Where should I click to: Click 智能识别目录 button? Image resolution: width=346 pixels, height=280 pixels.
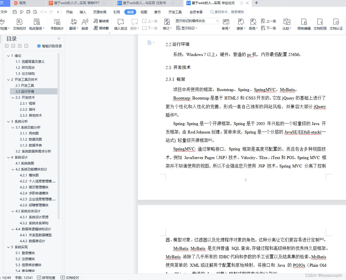tap(49, 46)
